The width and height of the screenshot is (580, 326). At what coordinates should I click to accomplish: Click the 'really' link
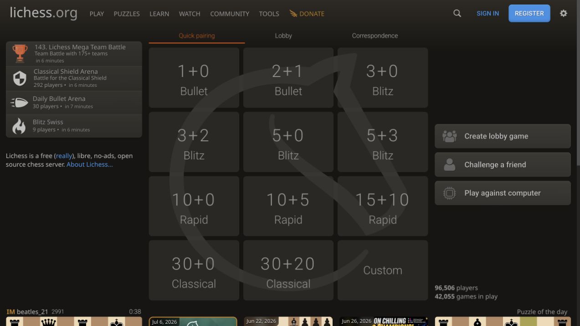click(63, 156)
